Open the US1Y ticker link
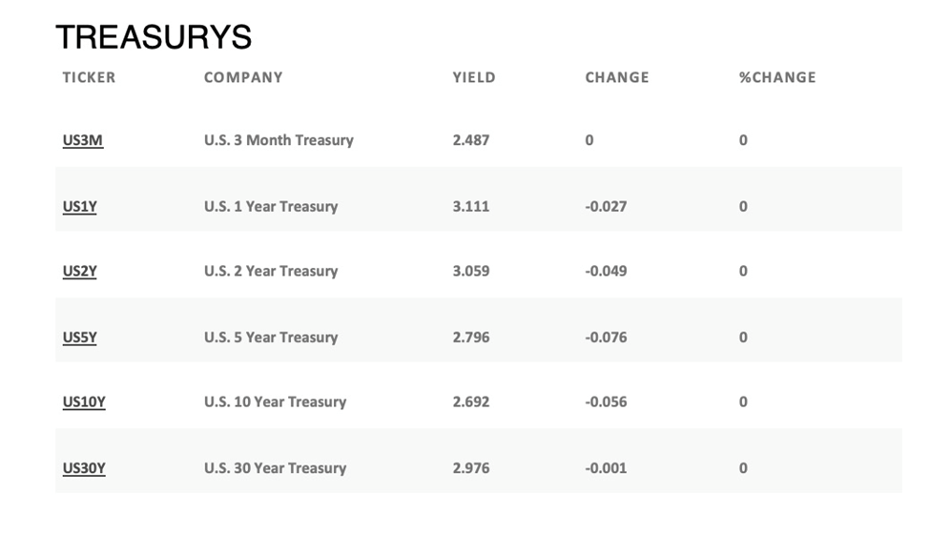 click(x=80, y=206)
